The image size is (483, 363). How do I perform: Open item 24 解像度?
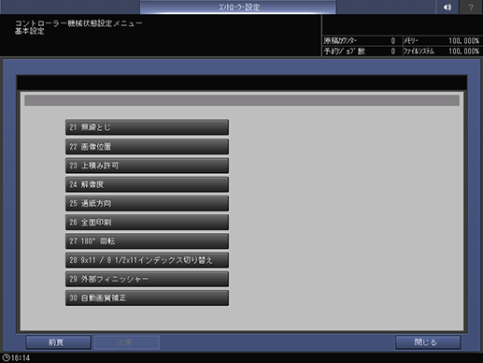tap(147, 184)
